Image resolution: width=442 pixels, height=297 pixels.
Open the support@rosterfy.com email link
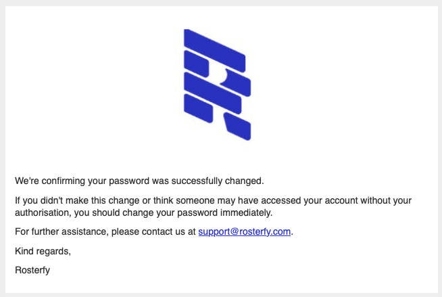coord(245,231)
